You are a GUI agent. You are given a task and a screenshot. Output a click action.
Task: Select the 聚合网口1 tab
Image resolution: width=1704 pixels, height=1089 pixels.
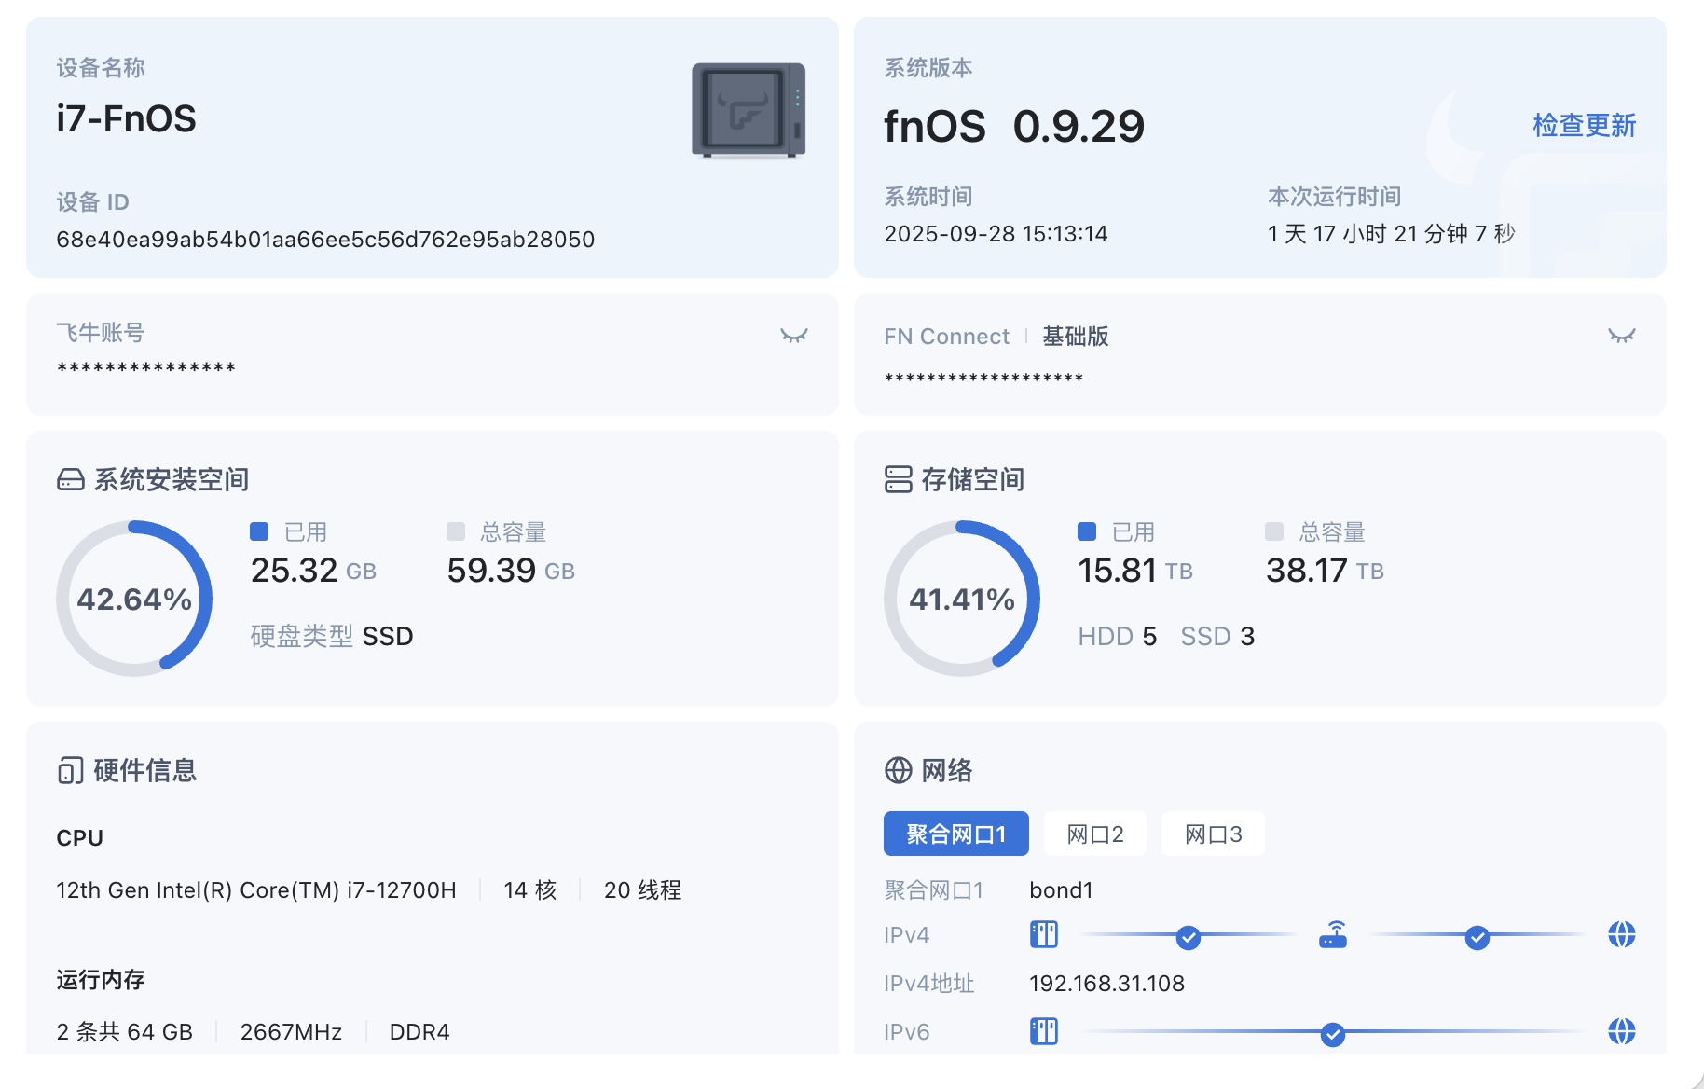tap(955, 834)
